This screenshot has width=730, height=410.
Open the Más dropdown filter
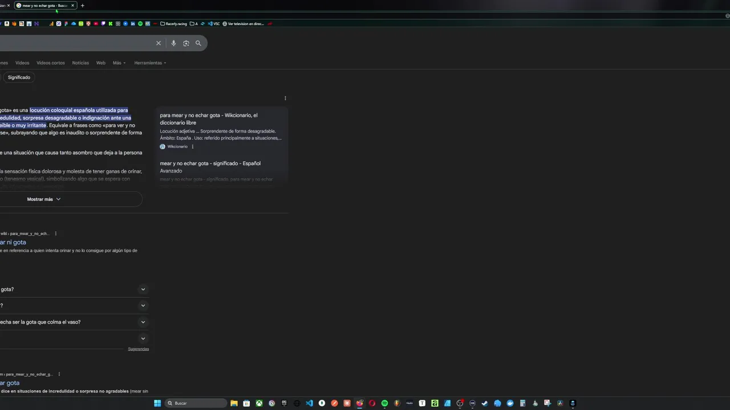(x=119, y=63)
